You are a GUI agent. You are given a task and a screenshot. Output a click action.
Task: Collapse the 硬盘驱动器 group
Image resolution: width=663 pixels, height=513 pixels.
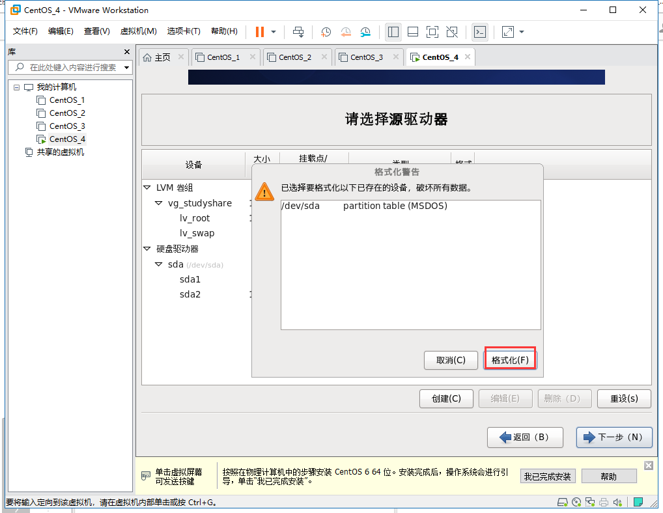[x=147, y=249]
